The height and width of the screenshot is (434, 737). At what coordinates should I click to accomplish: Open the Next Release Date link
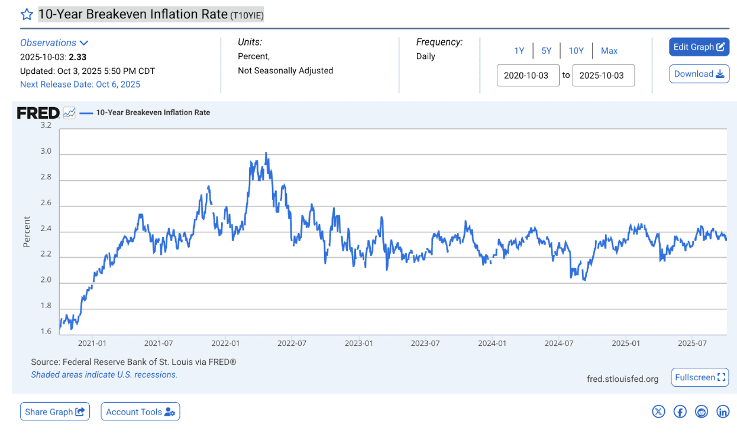(82, 85)
